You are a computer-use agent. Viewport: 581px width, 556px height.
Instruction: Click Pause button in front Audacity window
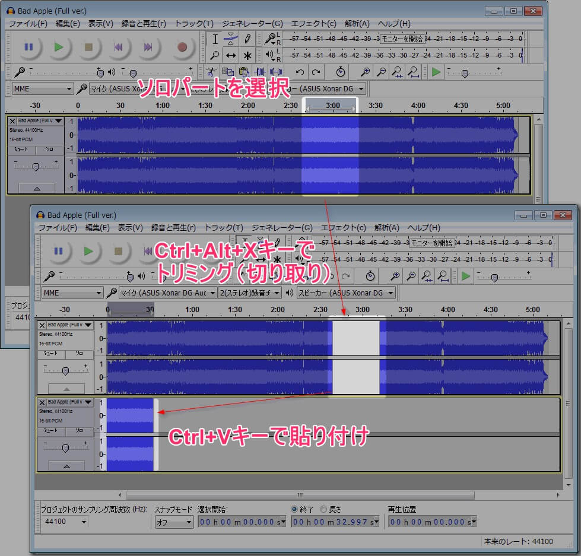pyautogui.click(x=59, y=251)
